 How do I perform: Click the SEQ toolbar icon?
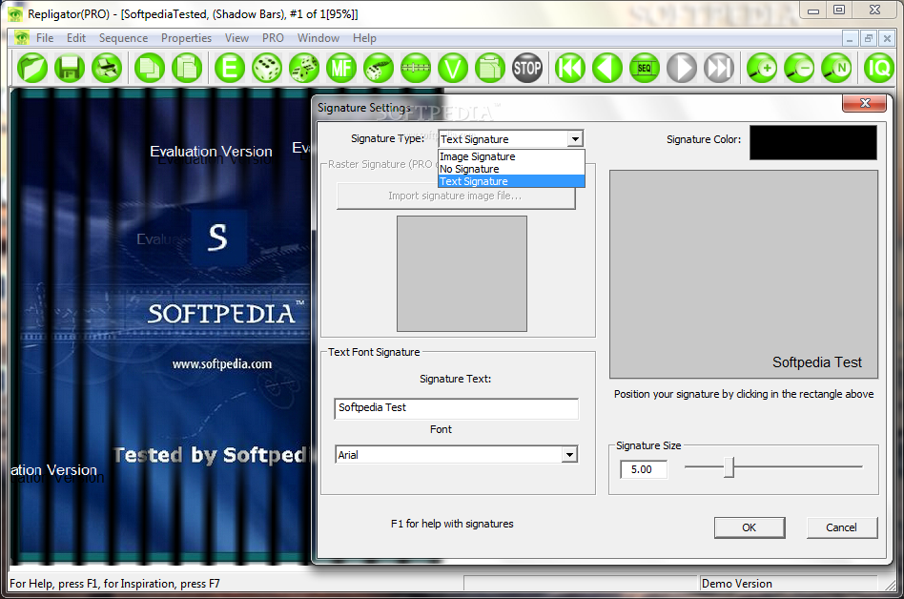tap(645, 68)
